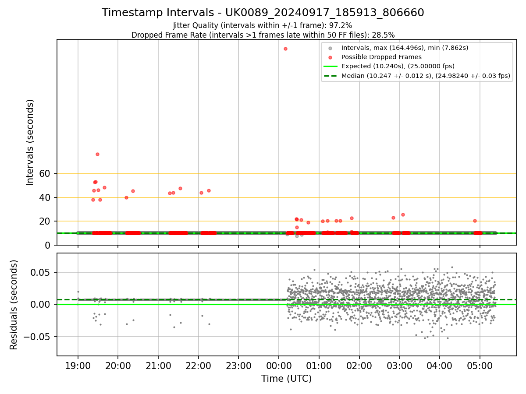Select the "Jitter Quality" 97.2% subtitle line
The width and height of the screenshot is (526, 394).
point(263,25)
